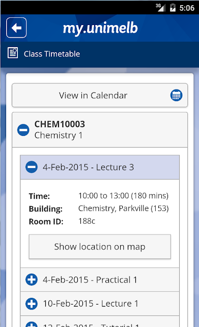
Task: Expand the 10-Feb-2015 Lecture 1 plus icon
Action: point(32,303)
